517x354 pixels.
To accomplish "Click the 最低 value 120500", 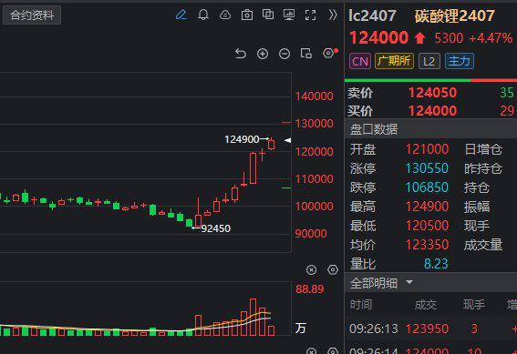I will point(427,226).
